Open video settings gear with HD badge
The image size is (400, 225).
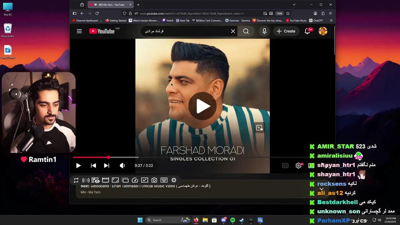pos(299,165)
